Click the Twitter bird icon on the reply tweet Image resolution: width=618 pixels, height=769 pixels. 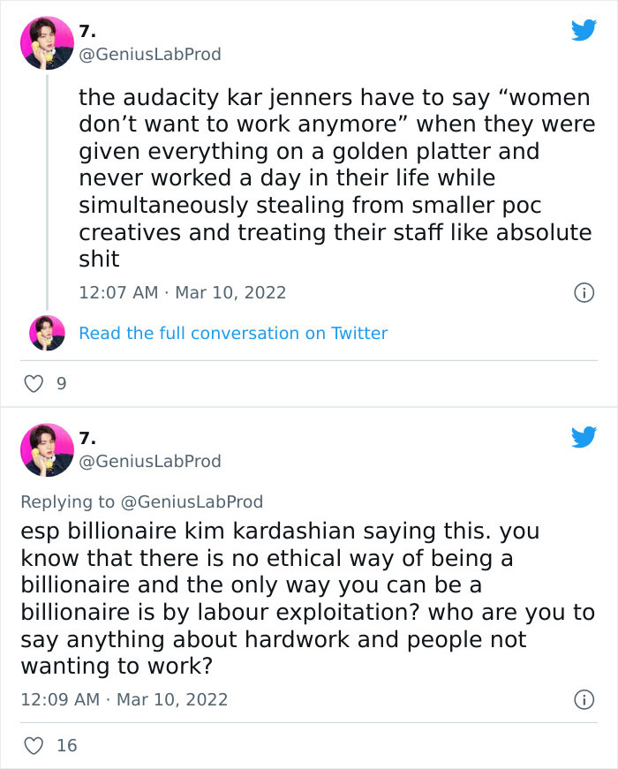[584, 435]
